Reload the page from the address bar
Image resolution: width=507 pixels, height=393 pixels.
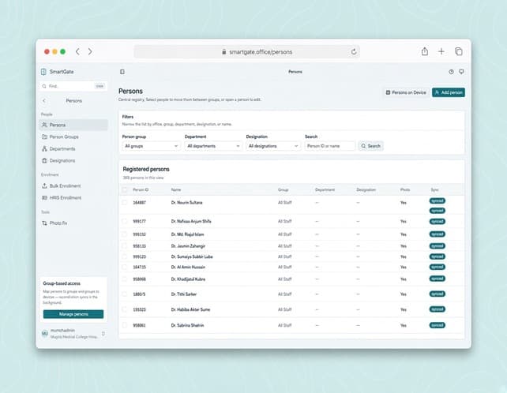(x=354, y=52)
